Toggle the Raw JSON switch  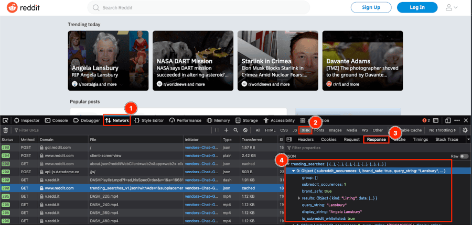pyautogui.click(x=464, y=156)
